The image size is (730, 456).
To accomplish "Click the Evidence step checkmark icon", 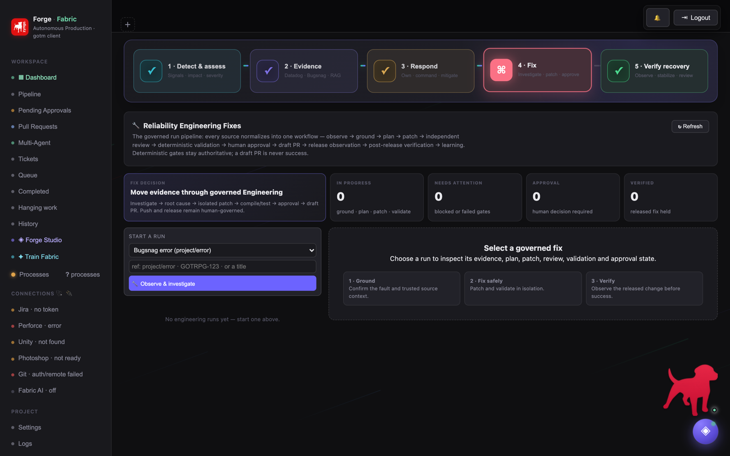I will (268, 71).
